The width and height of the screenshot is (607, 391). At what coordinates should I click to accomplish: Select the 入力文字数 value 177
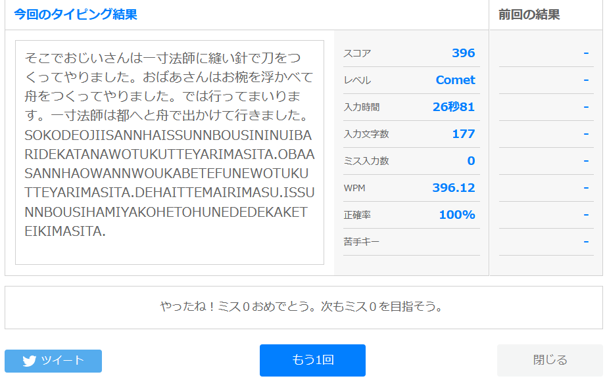coord(463,134)
